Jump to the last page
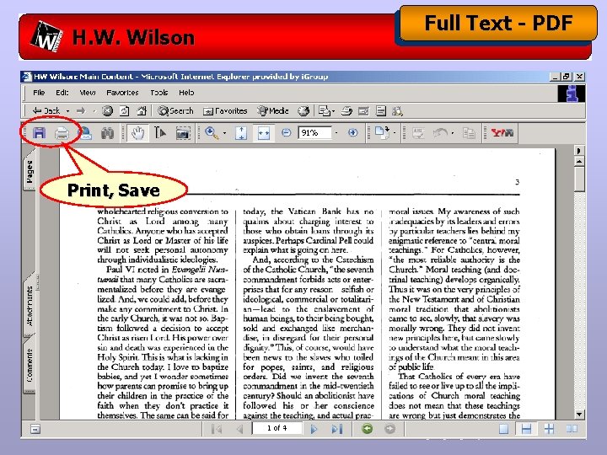The height and width of the screenshot is (455, 607). coord(337,429)
